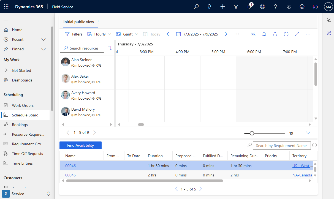The image size is (334, 199).
Task: Adjust the schedule board zoom slider
Action: (x=252, y=133)
